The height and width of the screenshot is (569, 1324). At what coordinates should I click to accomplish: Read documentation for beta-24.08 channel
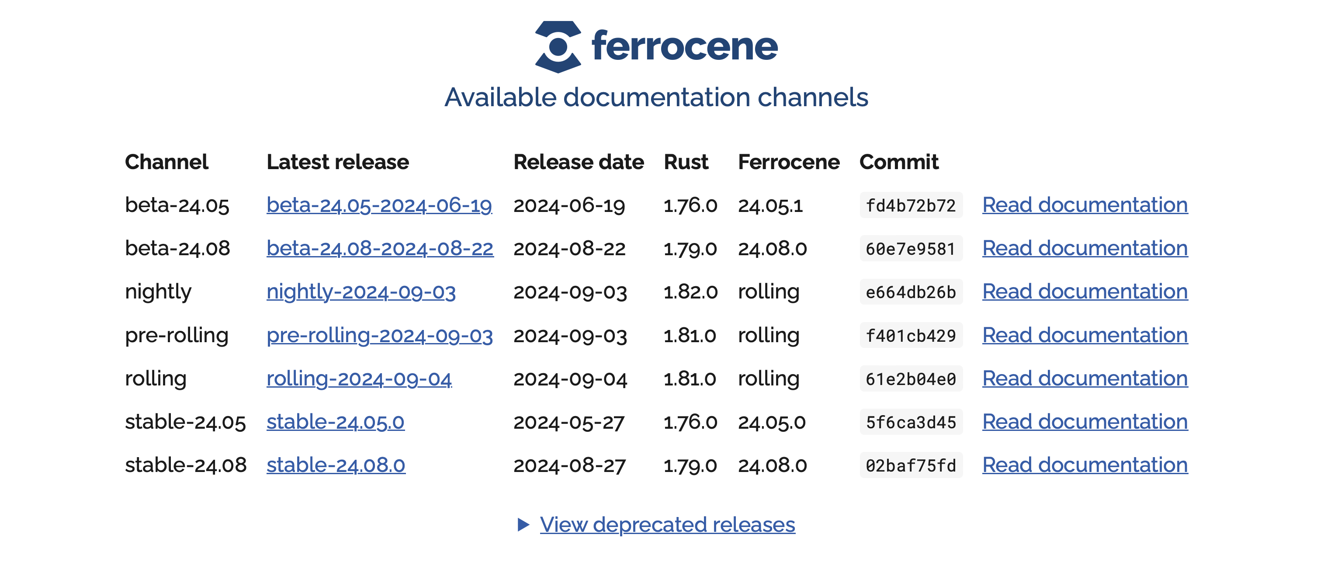click(1085, 248)
